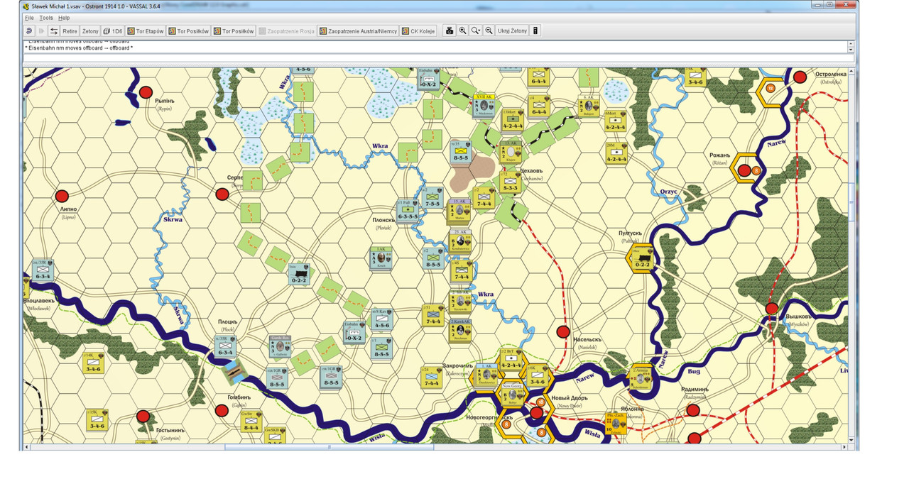Click the red dot at Ostrołęka
Viewport: 909px width, 501px height.
point(800,77)
